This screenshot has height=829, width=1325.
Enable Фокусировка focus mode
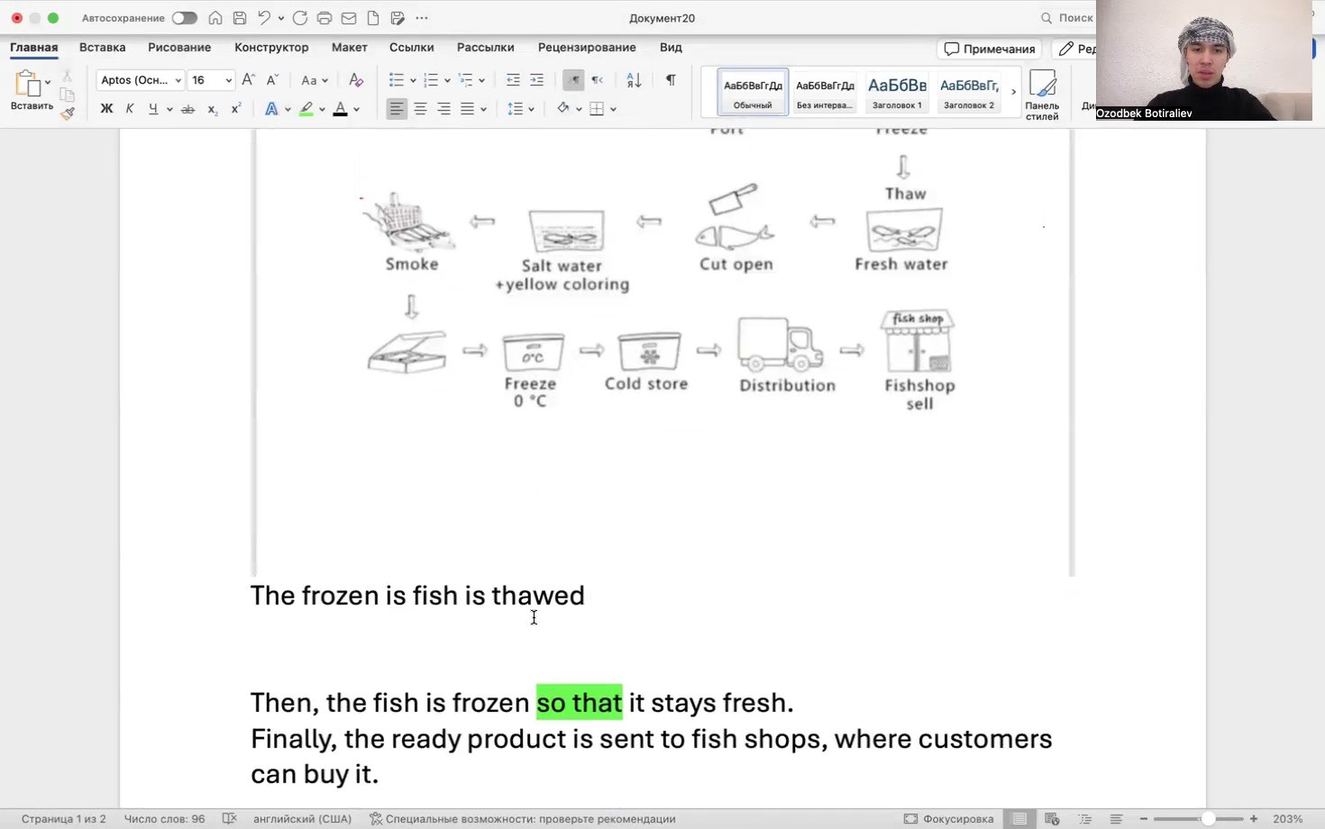click(x=948, y=819)
